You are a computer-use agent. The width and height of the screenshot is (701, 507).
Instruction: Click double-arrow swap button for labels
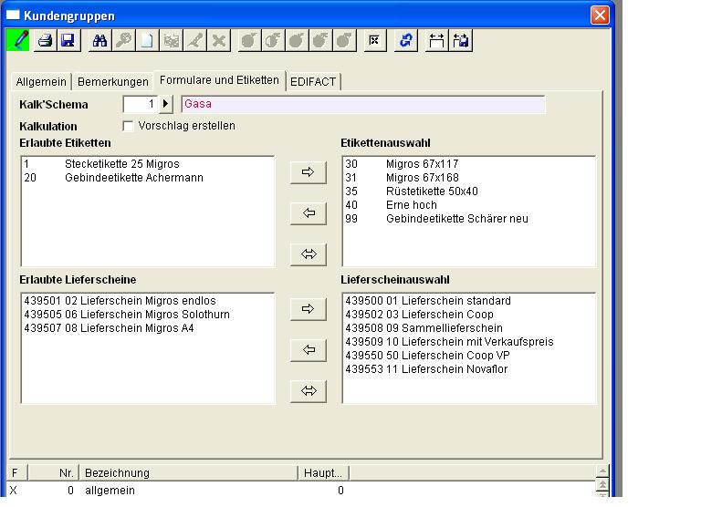pos(308,254)
